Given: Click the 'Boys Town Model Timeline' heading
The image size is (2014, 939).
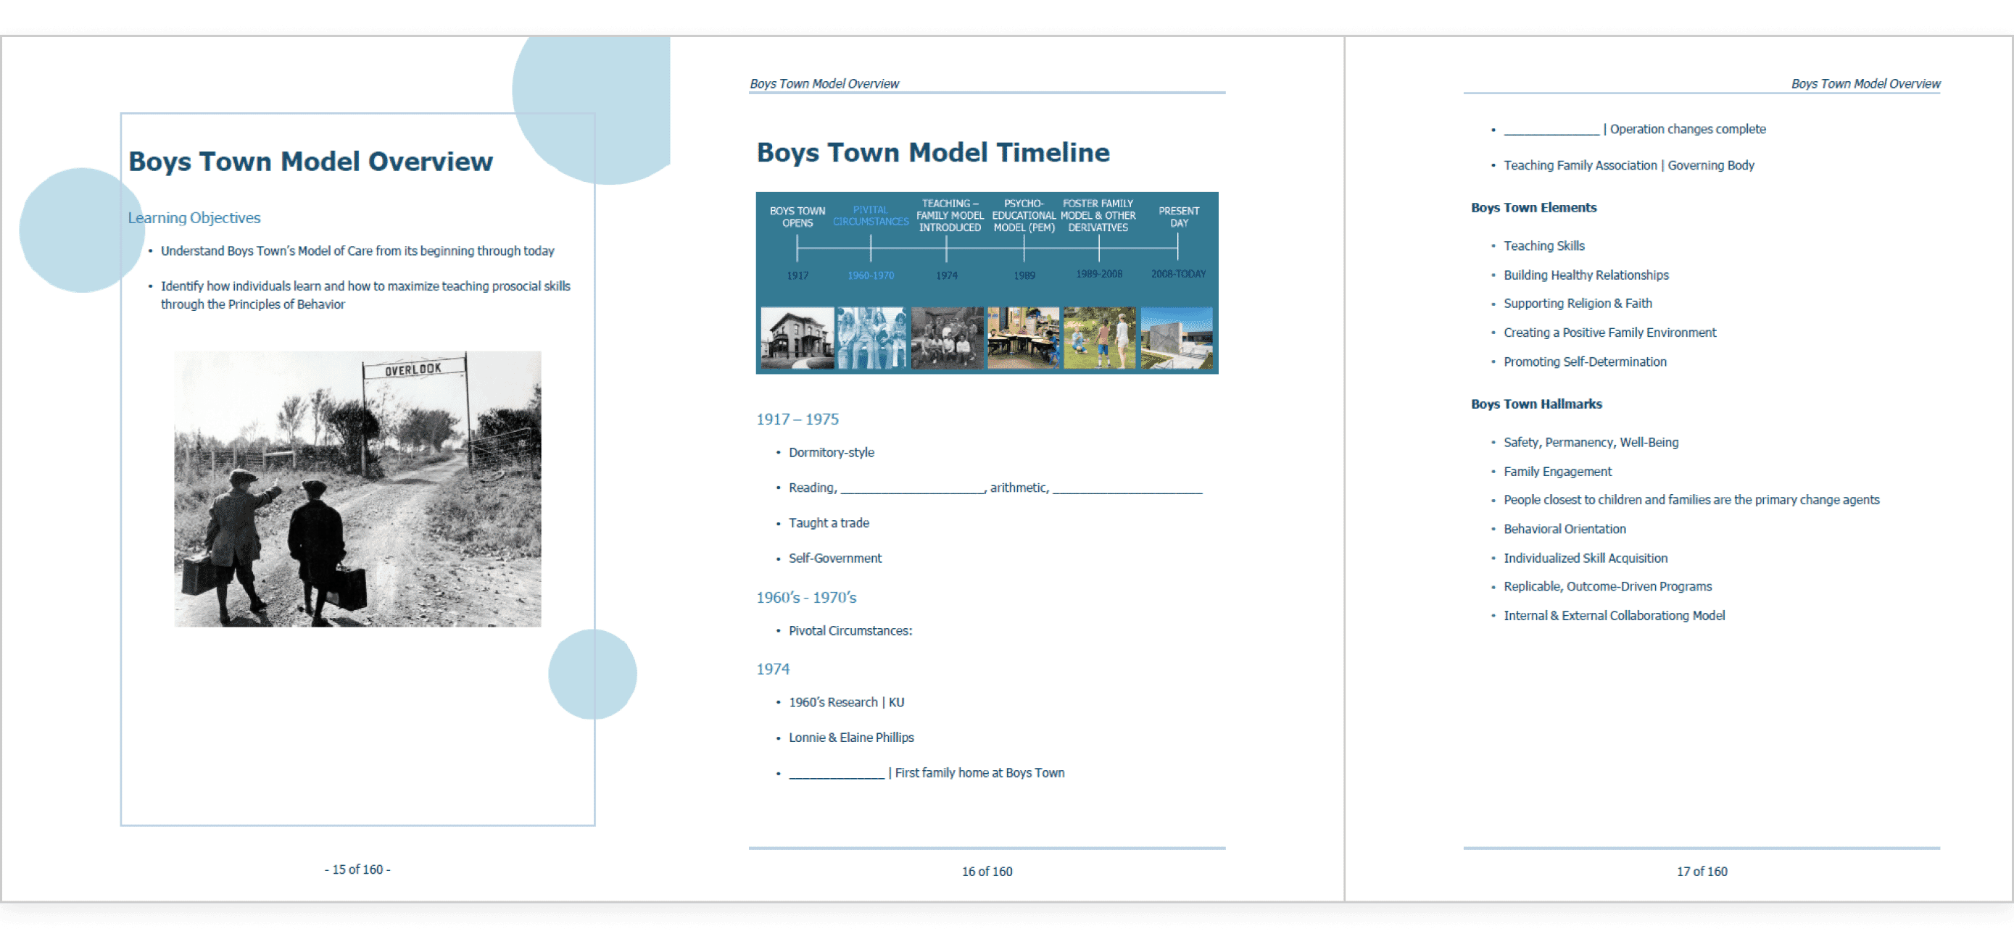Looking at the screenshot, I should pos(933,152).
